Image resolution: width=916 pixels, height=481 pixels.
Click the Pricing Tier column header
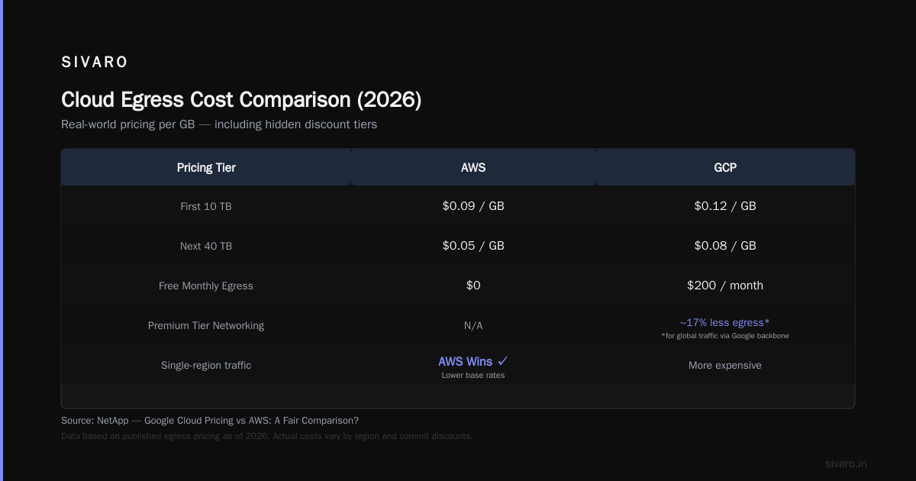point(206,167)
